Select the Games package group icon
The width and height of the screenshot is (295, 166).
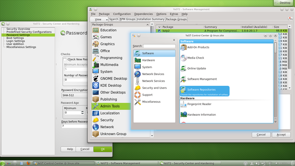click(x=95, y=37)
